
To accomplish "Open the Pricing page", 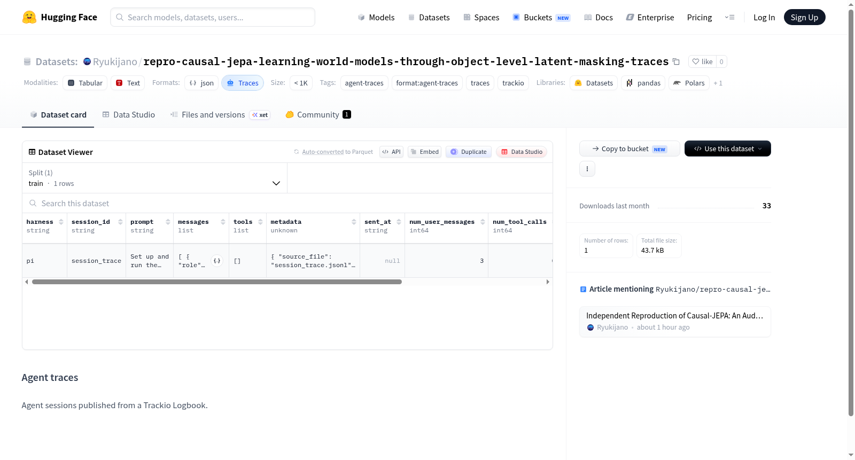I will (x=699, y=17).
